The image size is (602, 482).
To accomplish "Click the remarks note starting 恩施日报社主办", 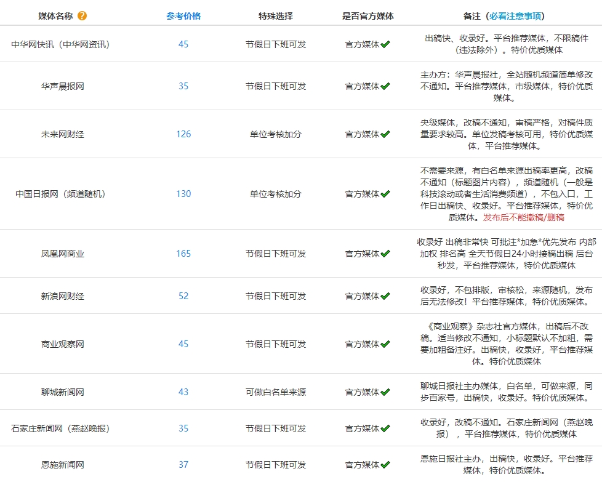I will pos(507,465).
